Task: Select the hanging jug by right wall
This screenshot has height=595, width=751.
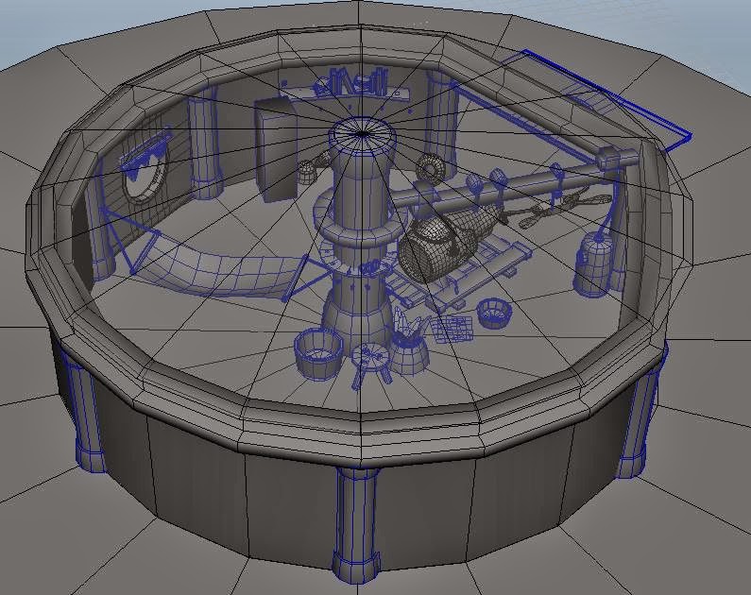Action: [x=594, y=263]
